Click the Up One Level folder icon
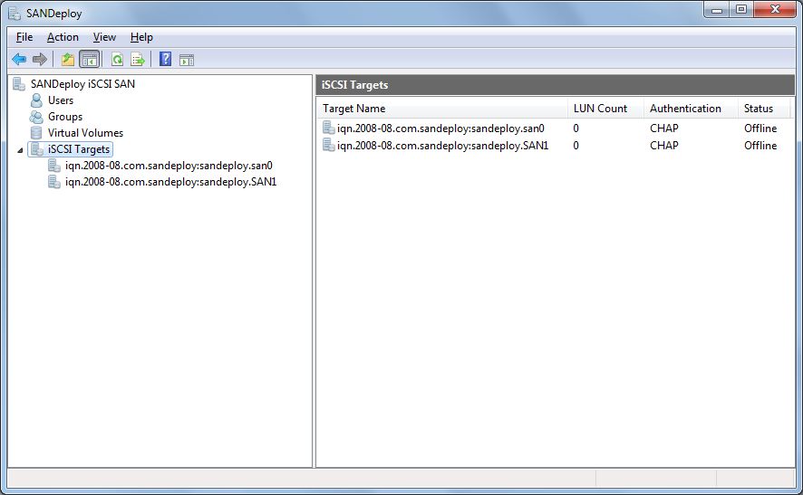Screen dimensions: 803x495 68,60
